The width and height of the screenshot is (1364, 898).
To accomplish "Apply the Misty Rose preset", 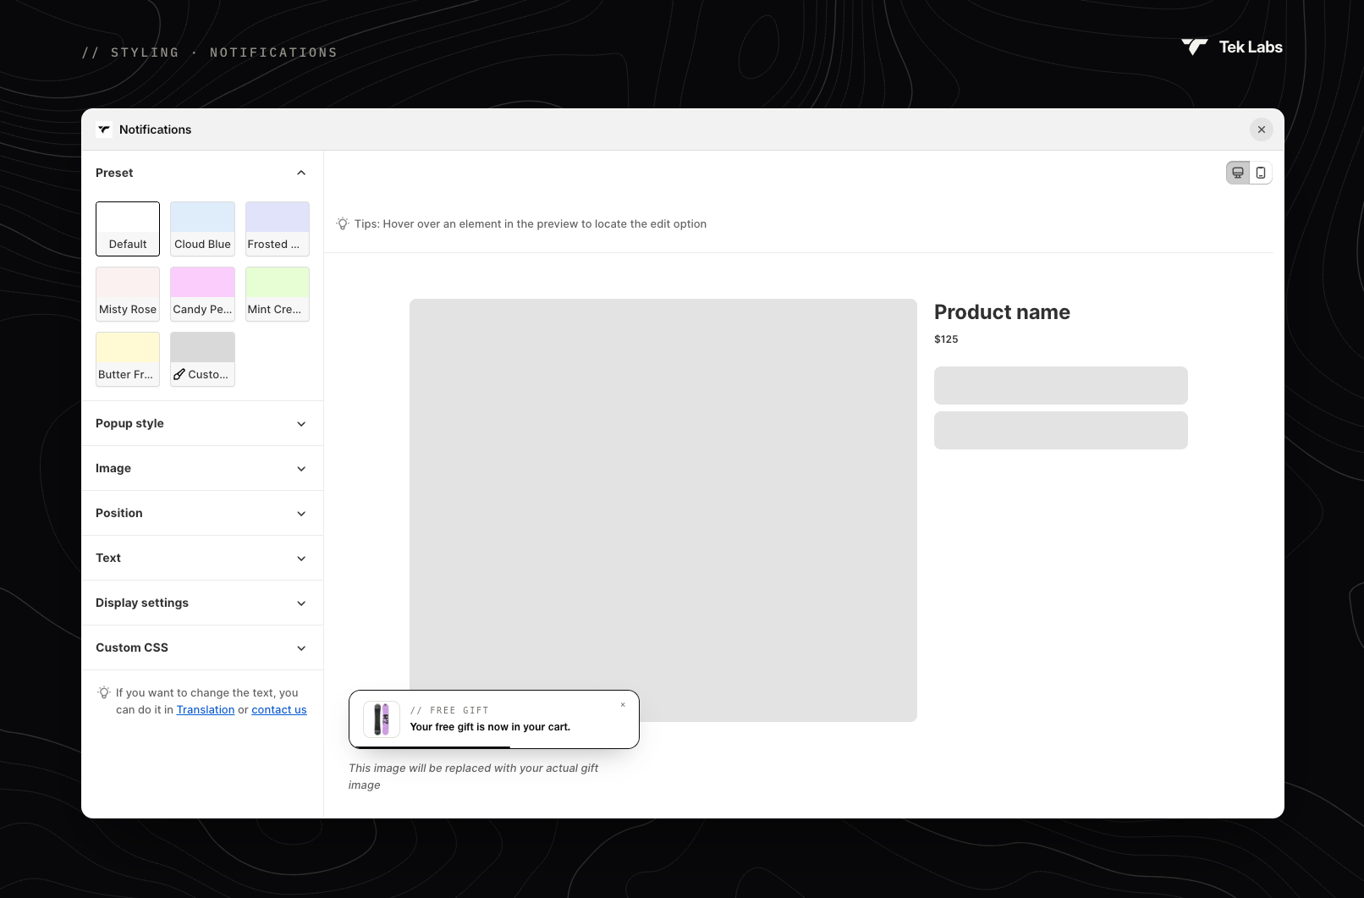I will coord(128,294).
